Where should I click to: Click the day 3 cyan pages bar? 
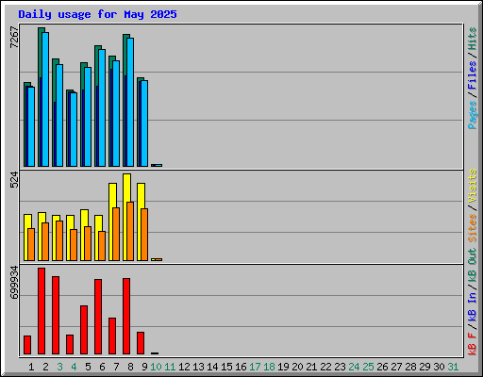coord(59,115)
